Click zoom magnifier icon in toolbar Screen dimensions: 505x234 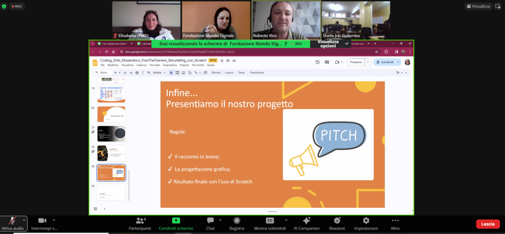tap(149, 73)
